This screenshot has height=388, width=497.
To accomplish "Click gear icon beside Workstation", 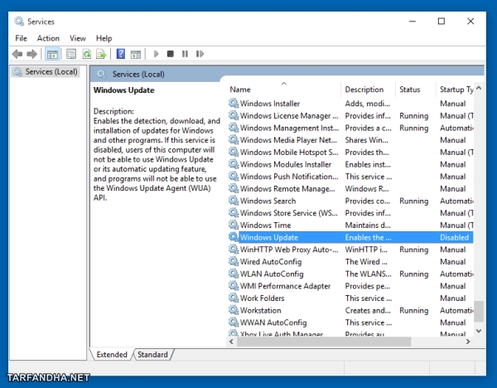I will 234,310.
